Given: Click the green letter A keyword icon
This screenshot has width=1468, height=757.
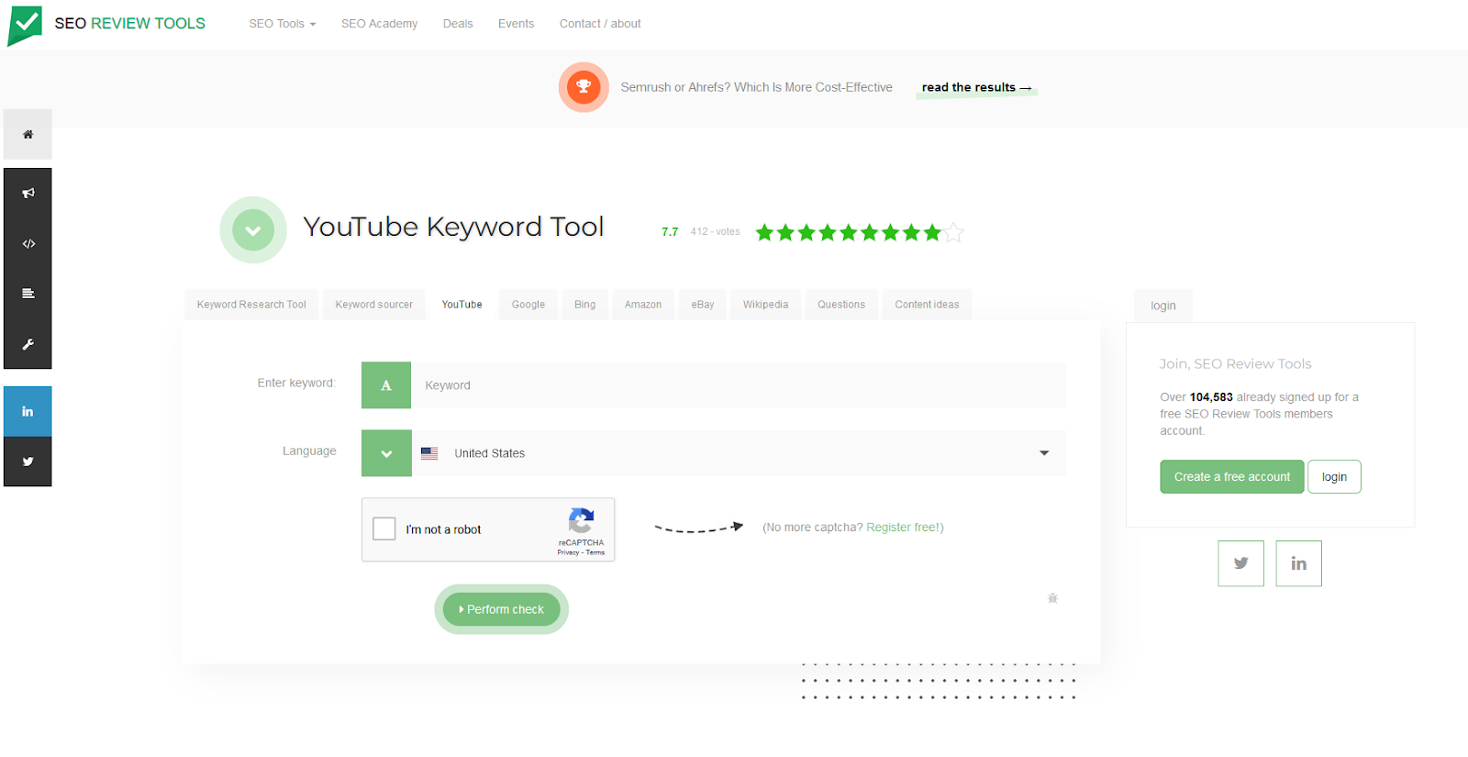Looking at the screenshot, I should 386,385.
